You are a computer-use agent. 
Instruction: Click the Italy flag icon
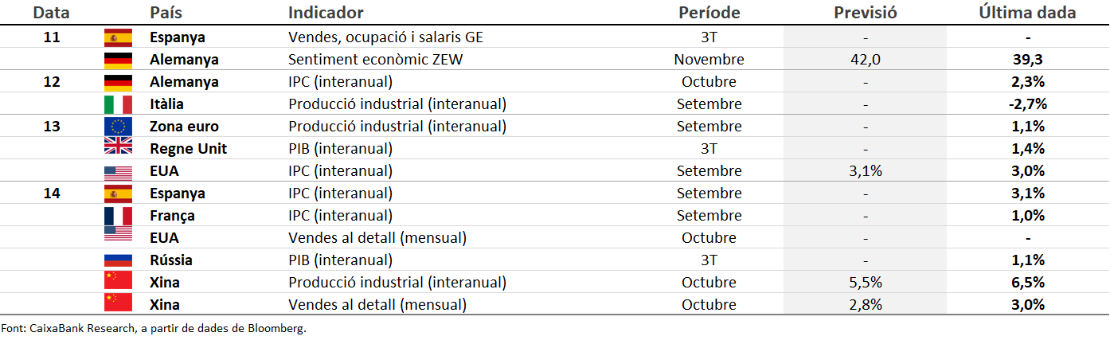(118, 104)
